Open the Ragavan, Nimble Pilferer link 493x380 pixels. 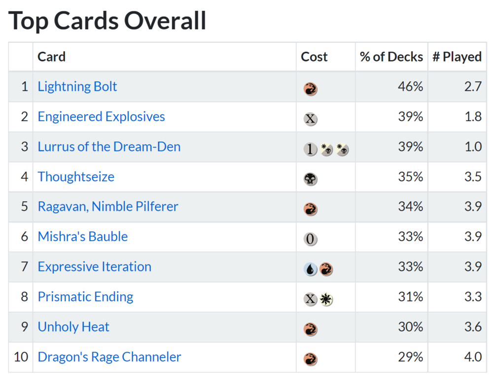pos(108,207)
